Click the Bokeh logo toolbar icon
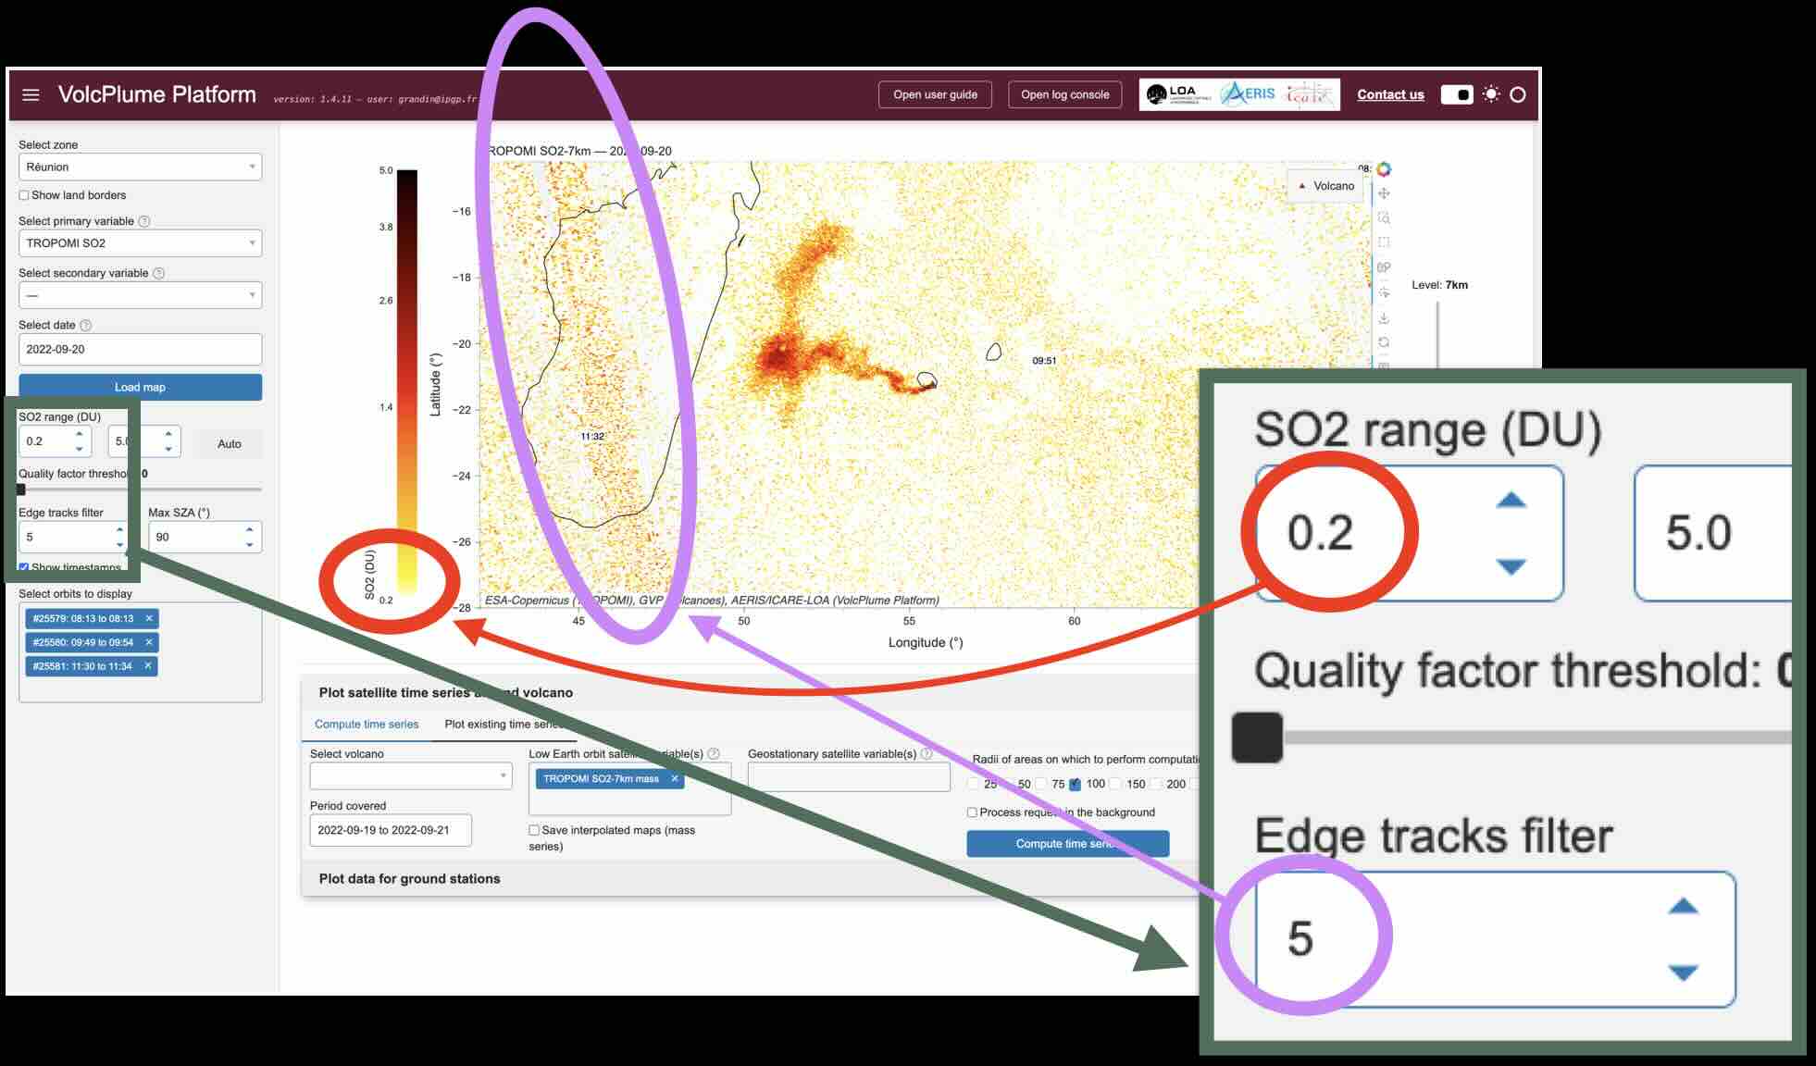Viewport: 1816px width, 1066px height. tap(1384, 168)
